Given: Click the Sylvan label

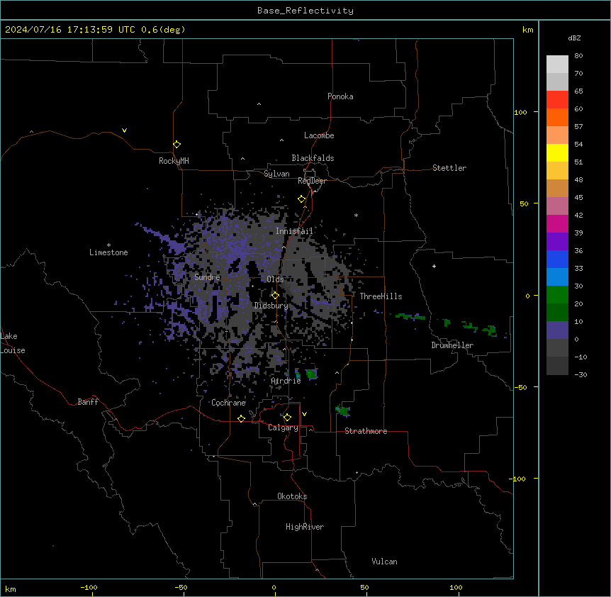Looking at the screenshot, I should (x=276, y=174).
